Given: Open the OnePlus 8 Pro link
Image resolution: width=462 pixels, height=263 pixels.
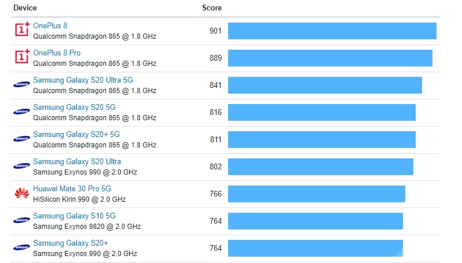Looking at the screenshot, I should [x=57, y=53].
